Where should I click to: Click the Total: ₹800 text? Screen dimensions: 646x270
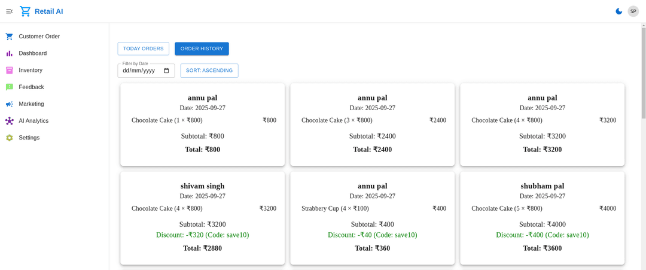click(x=202, y=150)
